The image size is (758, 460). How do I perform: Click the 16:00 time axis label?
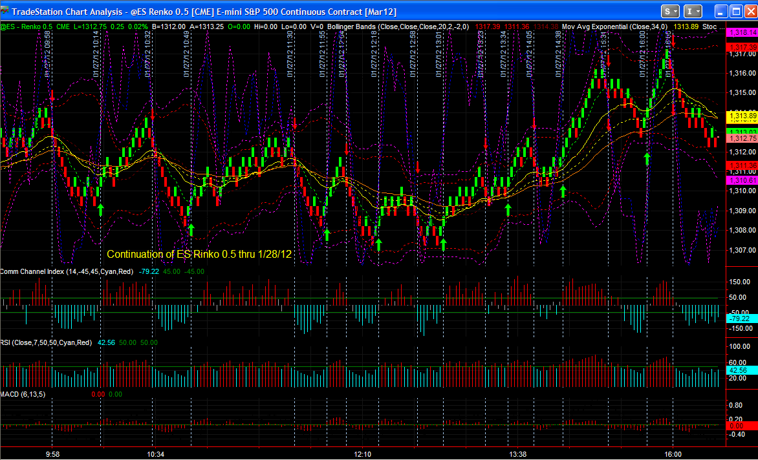[673, 454]
